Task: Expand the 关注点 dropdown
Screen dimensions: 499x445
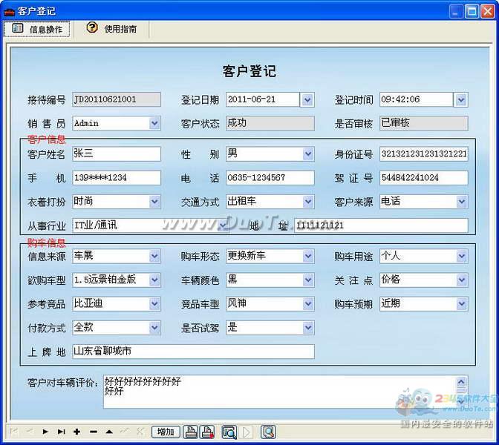Action: [461, 280]
